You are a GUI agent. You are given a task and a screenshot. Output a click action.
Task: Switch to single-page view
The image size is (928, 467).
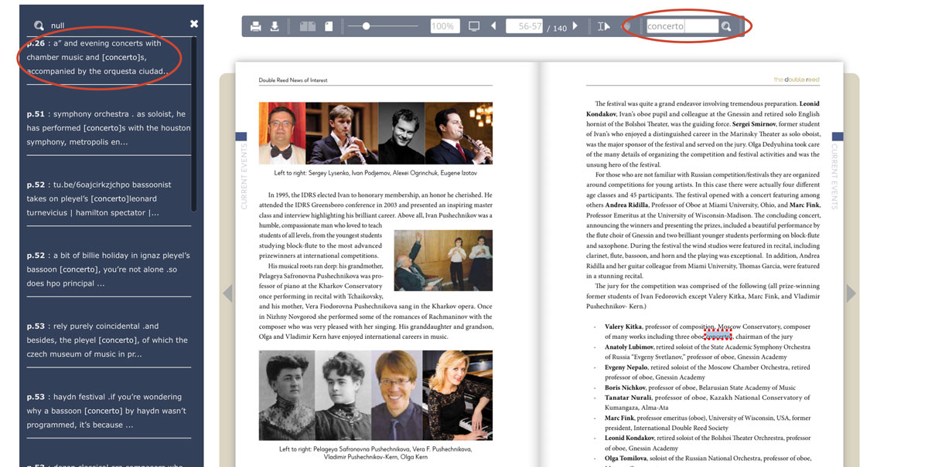pos(329,27)
